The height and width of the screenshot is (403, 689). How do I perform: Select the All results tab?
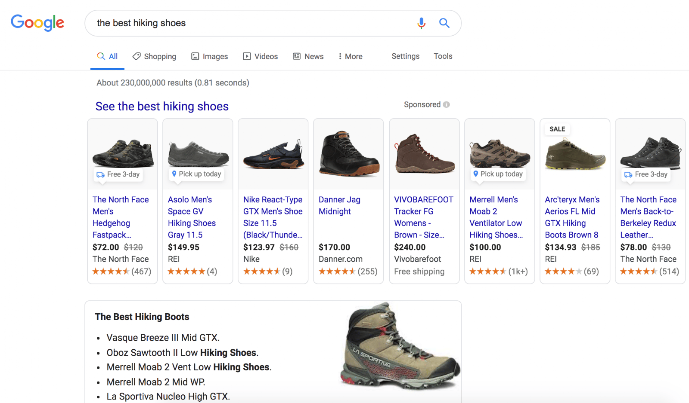107,56
